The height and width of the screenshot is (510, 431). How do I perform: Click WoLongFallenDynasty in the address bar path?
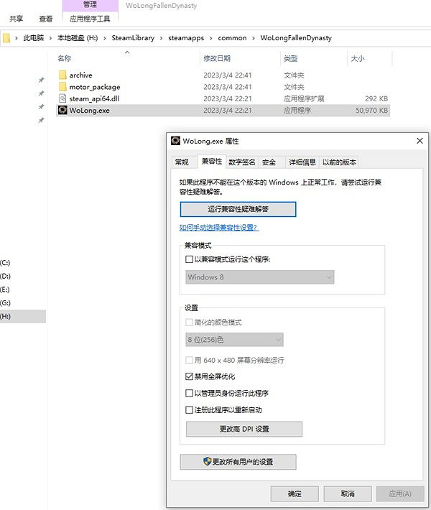pyautogui.click(x=296, y=38)
